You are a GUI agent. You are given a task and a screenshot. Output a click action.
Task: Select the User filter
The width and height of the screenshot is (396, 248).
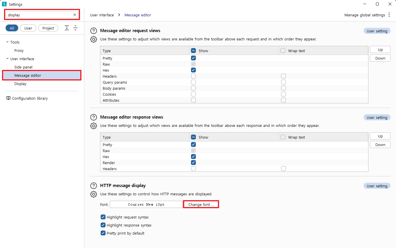28,28
